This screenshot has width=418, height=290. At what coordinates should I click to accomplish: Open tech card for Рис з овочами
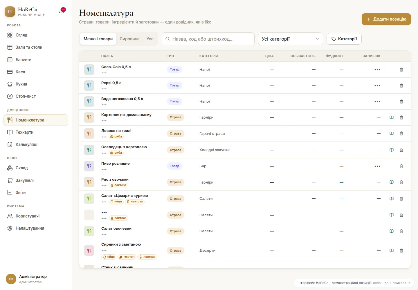click(x=392, y=182)
